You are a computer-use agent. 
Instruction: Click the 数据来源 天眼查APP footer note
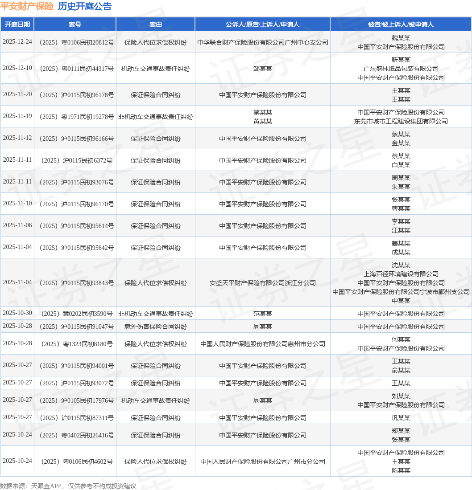click(68, 486)
